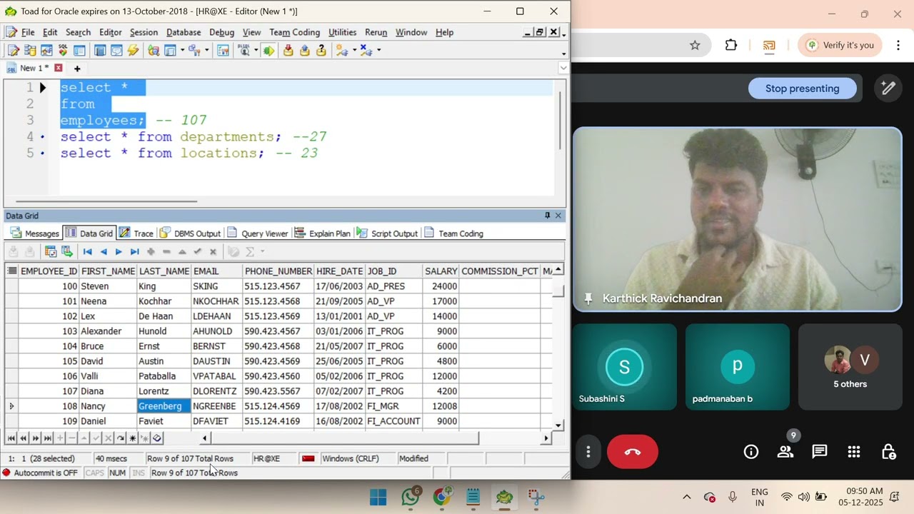Go to last record blue arrow
Viewport: 914px width, 514px height.
click(134, 251)
